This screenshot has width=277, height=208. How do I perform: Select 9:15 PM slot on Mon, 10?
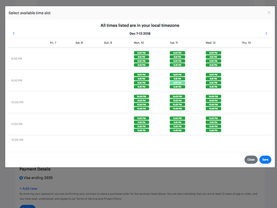(142, 79)
